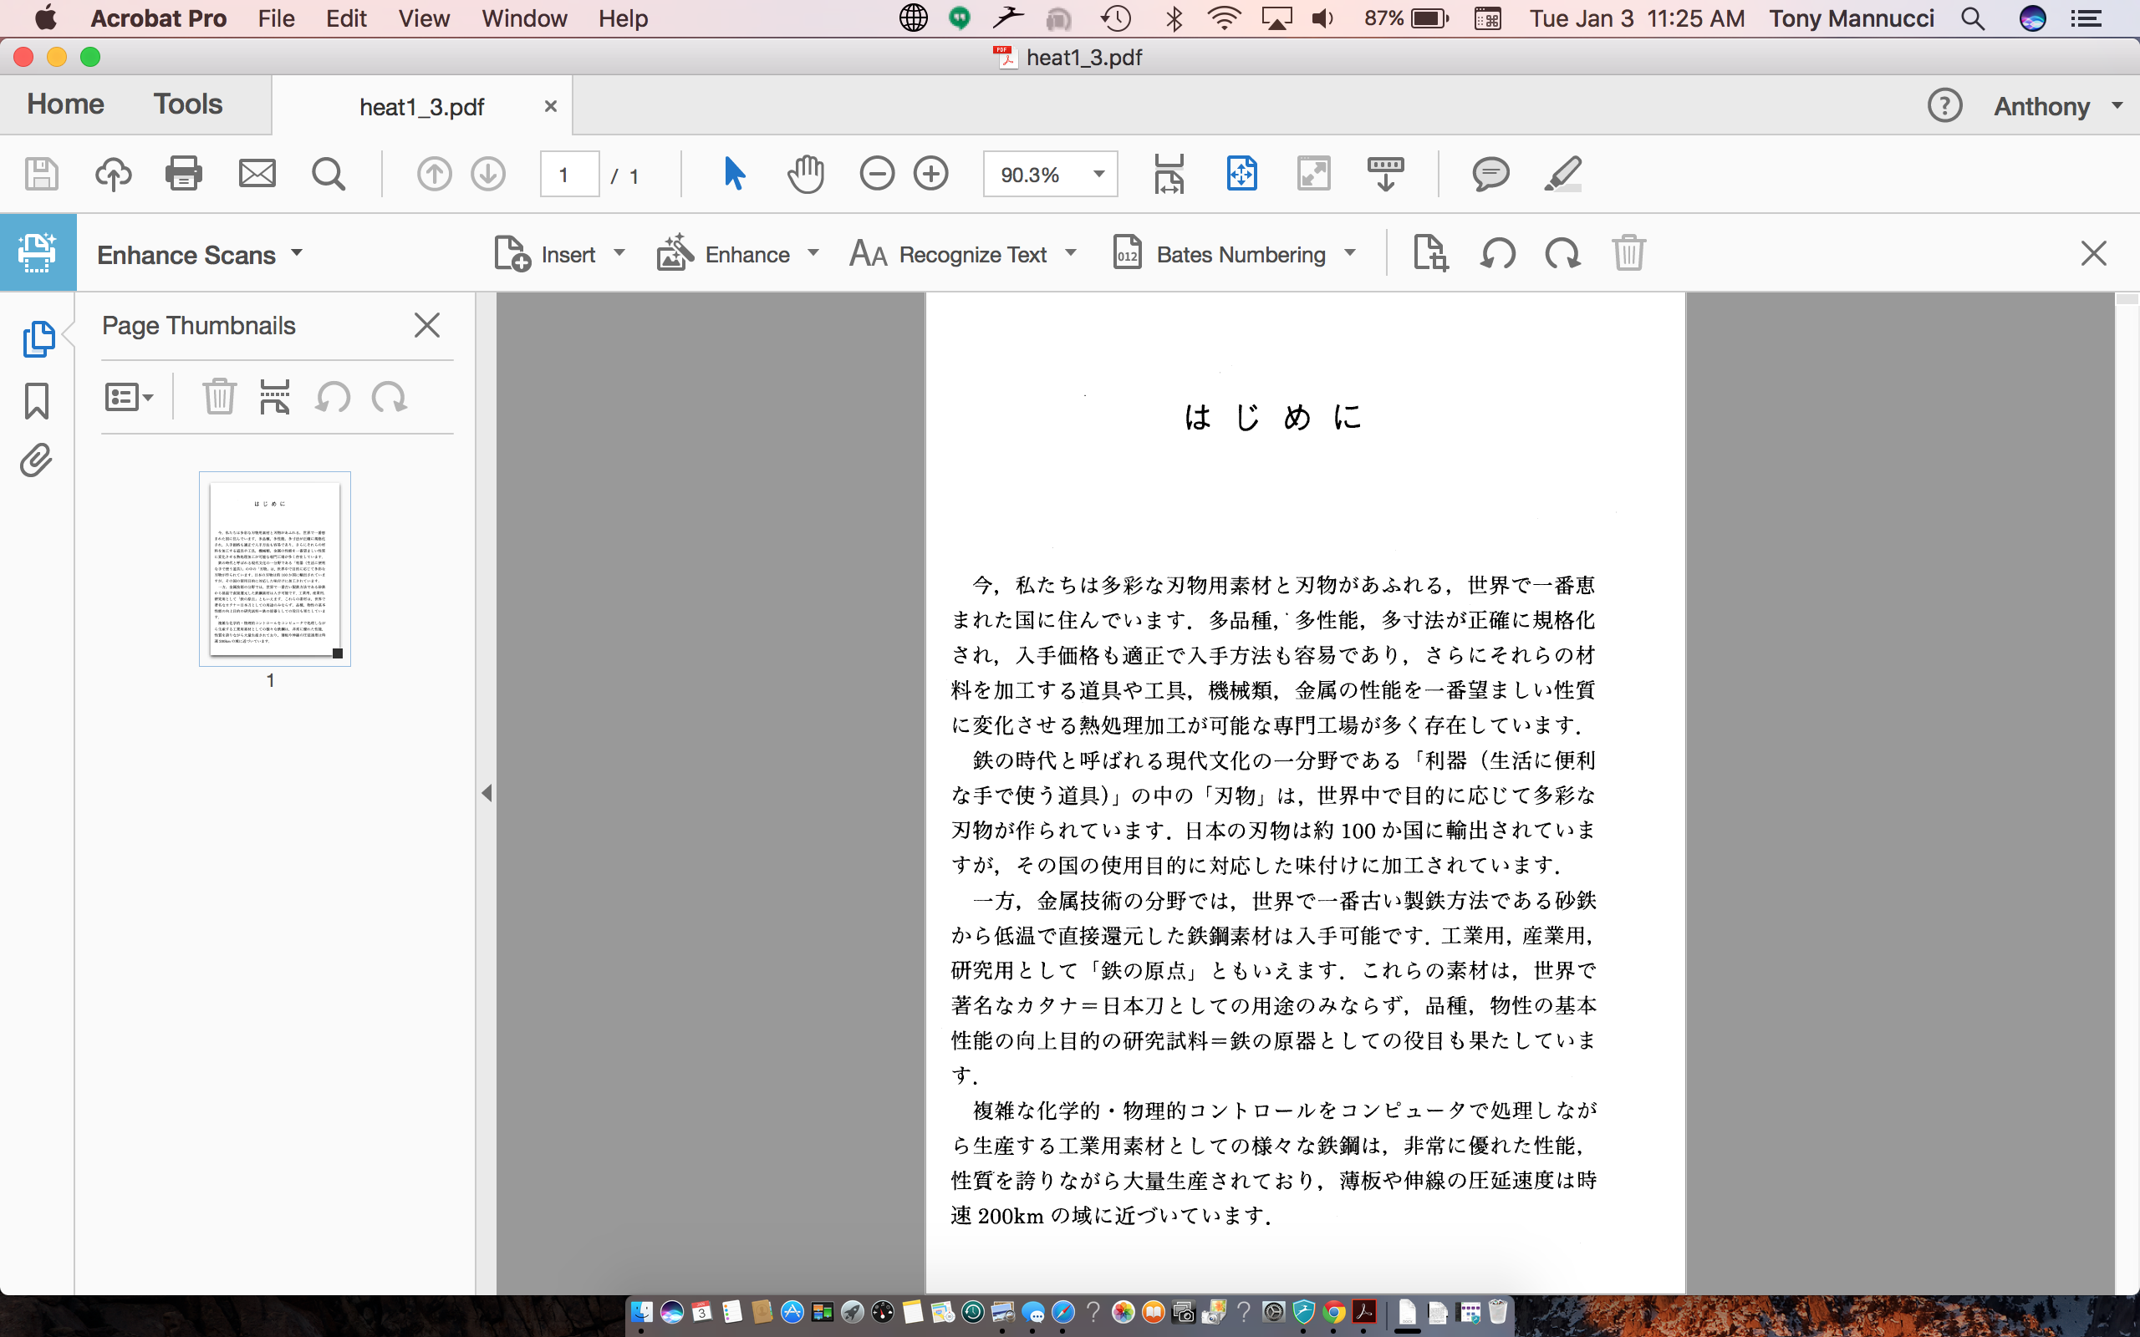The width and height of the screenshot is (2140, 1337).
Task: Open the Add Comment speech bubble tool
Action: pyautogui.click(x=1490, y=174)
